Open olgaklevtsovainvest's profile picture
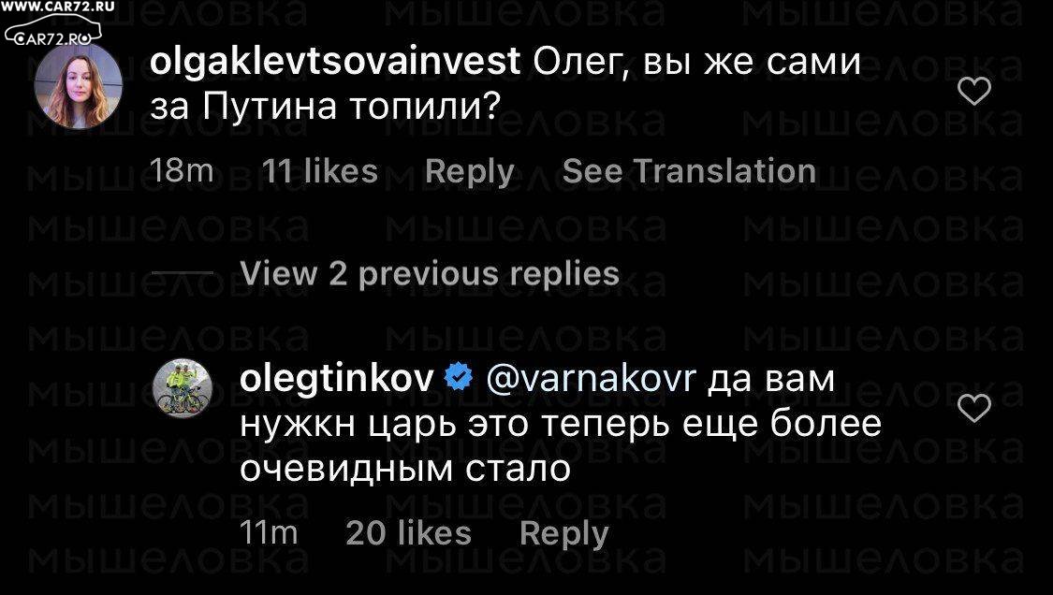This screenshot has width=1053, height=595. [79, 86]
